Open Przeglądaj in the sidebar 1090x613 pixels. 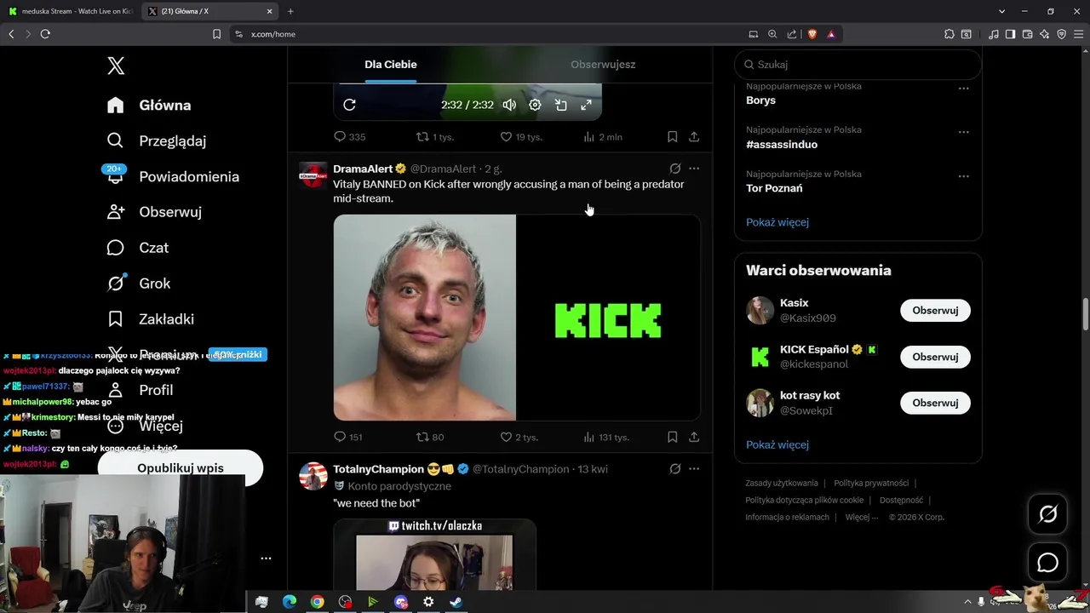click(x=157, y=140)
